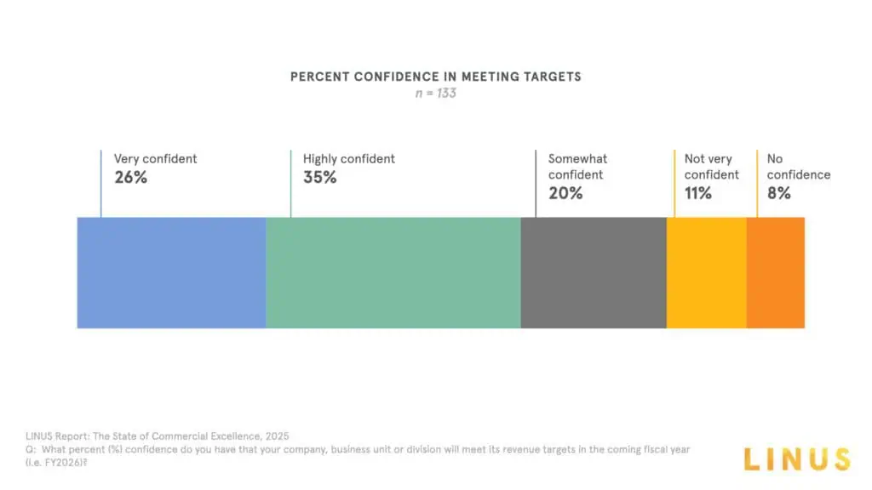Select the green Highly confident bar segment
872x490 pixels.
[x=393, y=272]
